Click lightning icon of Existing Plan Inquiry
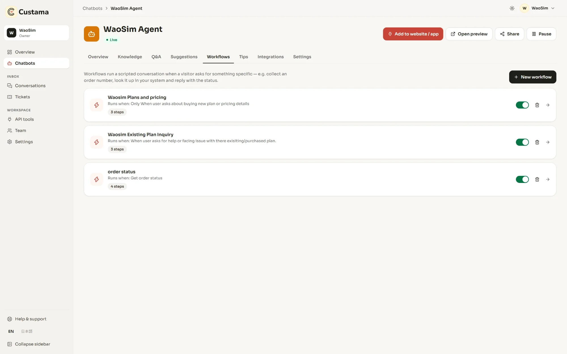This screenshot has height=354, width=567. coord(97,142)
